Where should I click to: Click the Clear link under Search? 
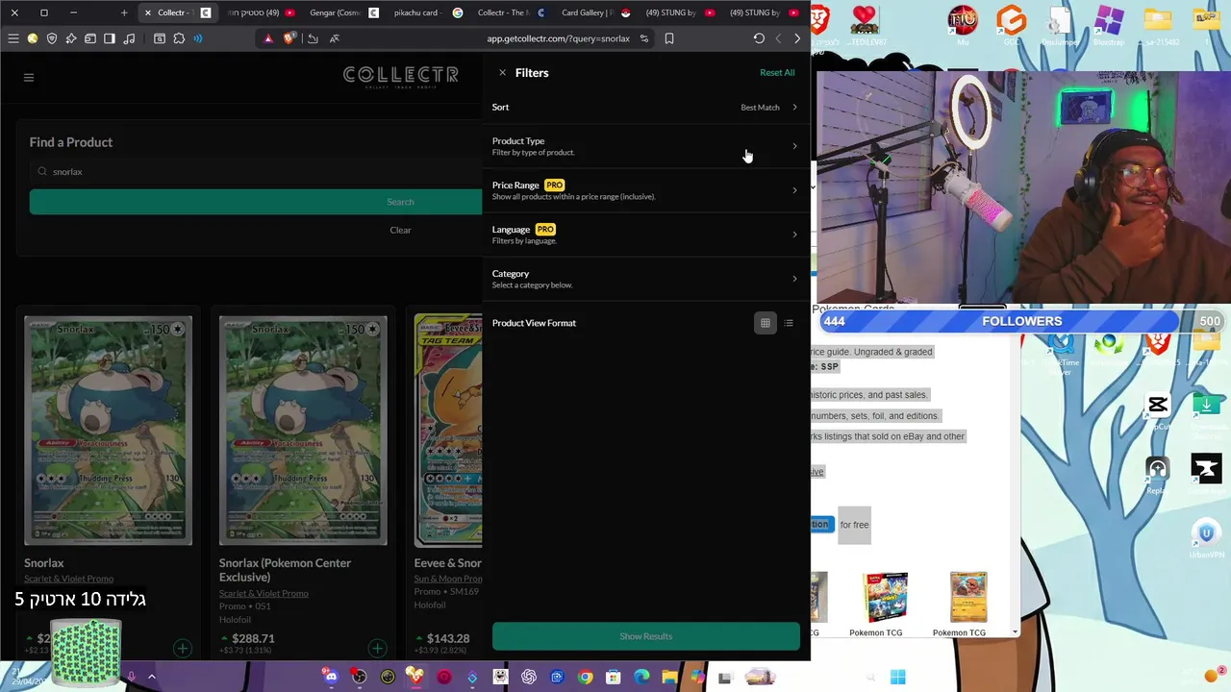click(x=400, y=231)
